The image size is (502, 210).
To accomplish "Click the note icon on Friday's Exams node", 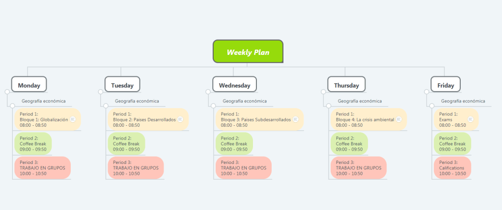I will pos(470,119).
